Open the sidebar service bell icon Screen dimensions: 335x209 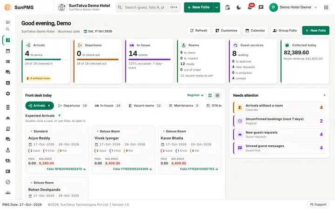8,118
